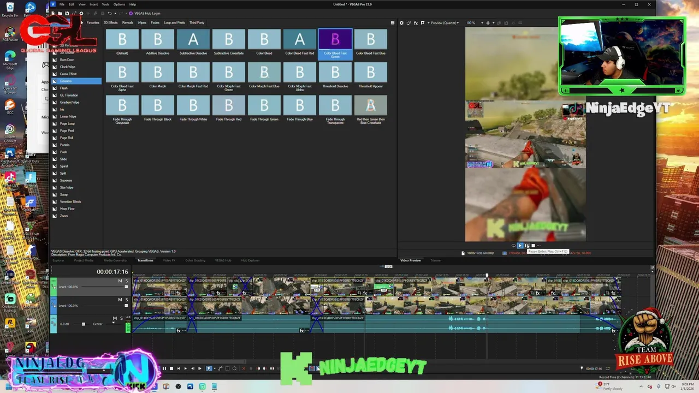Click the timeline transport Pause button
The image size is (699, 393).
click(164, 368)
